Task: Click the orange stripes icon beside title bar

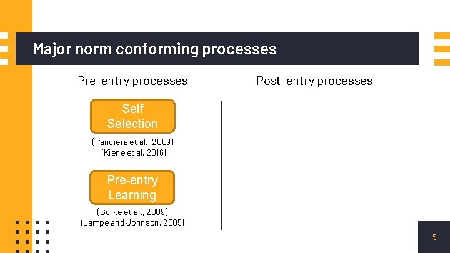Action: (442, 49)
